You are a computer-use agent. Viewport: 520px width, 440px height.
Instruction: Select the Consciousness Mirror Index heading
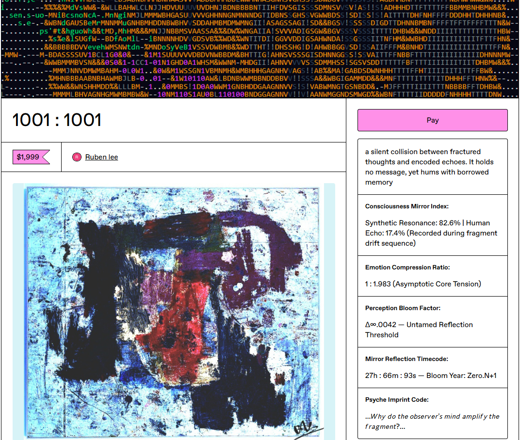[406, 206]
